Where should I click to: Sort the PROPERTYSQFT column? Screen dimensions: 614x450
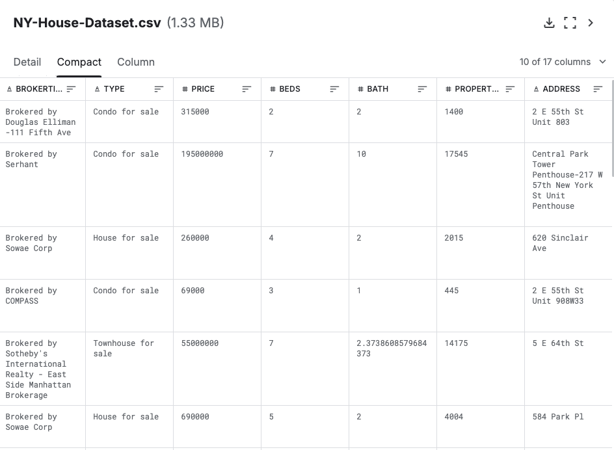[510, 89]
